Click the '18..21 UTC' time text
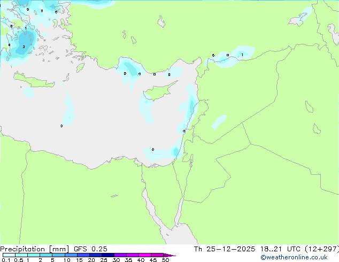Viewport: 339px width, 262px height. click(x=280, y=249)
